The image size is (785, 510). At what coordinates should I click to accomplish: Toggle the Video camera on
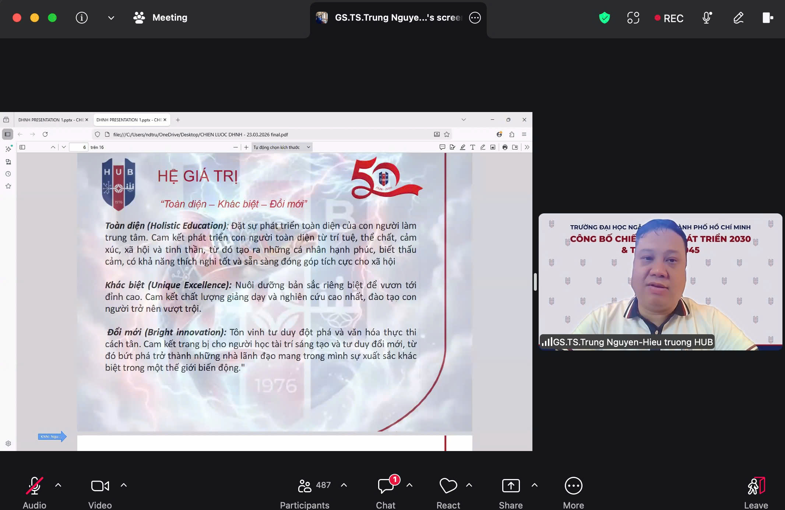(100, 486)
